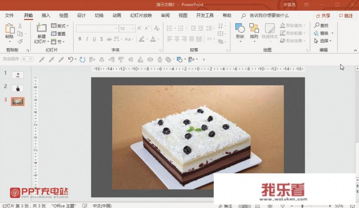Click the text highlight color pen swatch
This screenshot has width=359, height=208.
[141, 39]
